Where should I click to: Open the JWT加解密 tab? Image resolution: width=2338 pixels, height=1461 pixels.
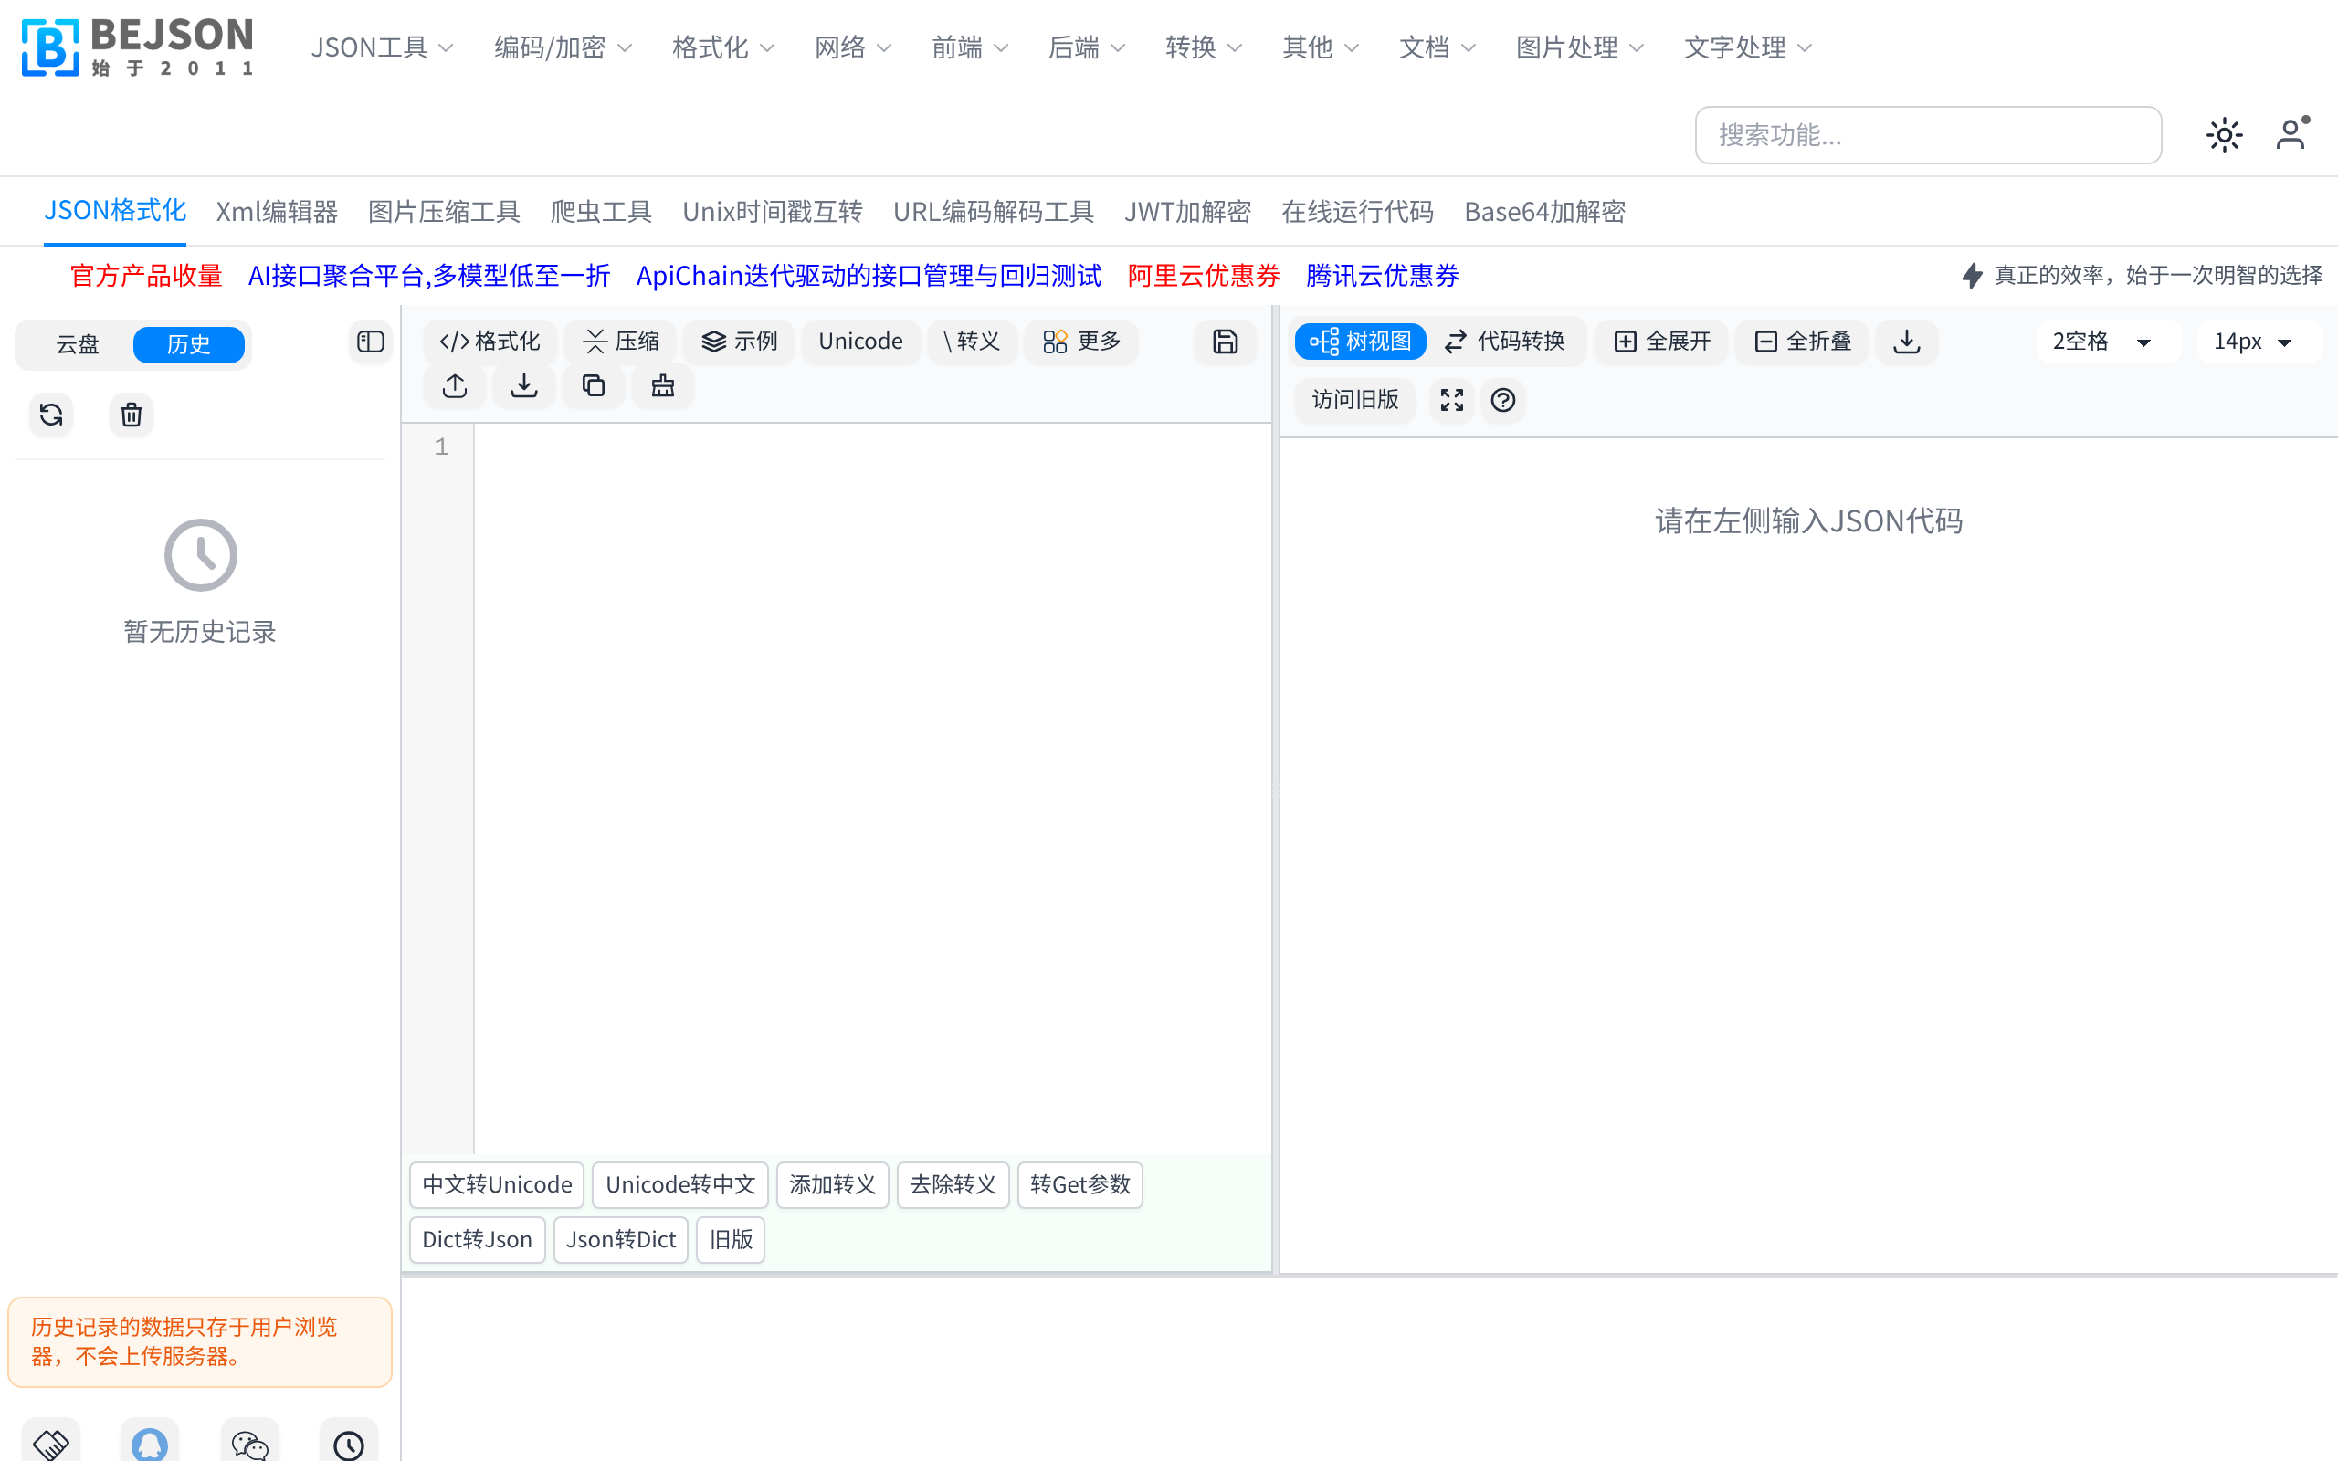click(1187, 212)
